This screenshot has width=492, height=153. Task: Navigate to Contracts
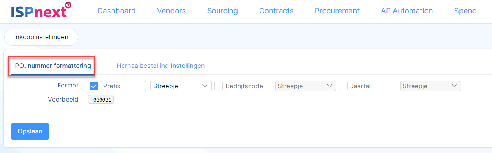[x=276, y=11]
